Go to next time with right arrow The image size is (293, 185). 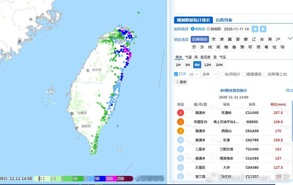[x=263, y=29]
